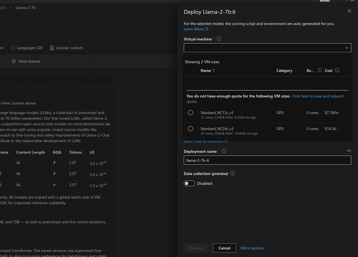Screen dimensions: 358x257
Task: Click the globe icon on Languages tag
Action: 13,48
